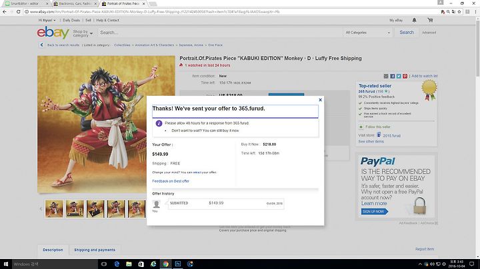Close the offer confirmation dialog

point(320,100)
